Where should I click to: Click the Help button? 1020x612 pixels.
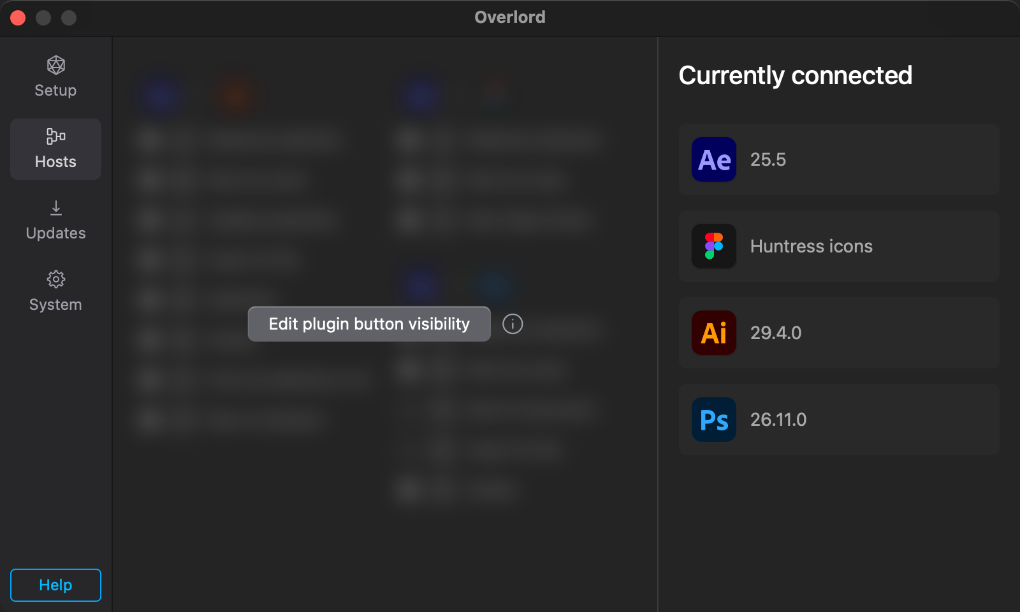[55, 585]
